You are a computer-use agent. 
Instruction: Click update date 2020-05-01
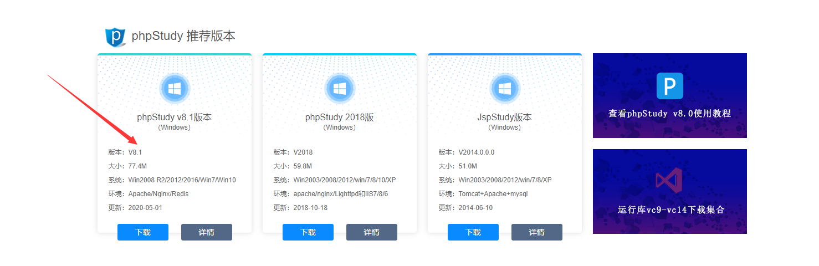145,208
